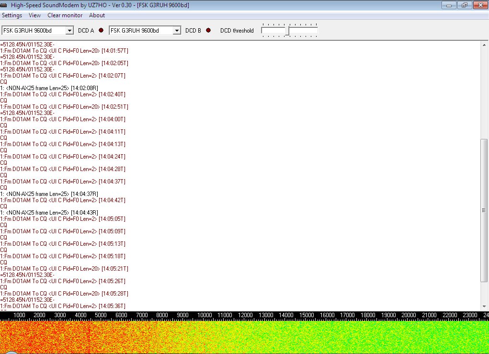Restore down the SoundModem window

click(465, 5)
